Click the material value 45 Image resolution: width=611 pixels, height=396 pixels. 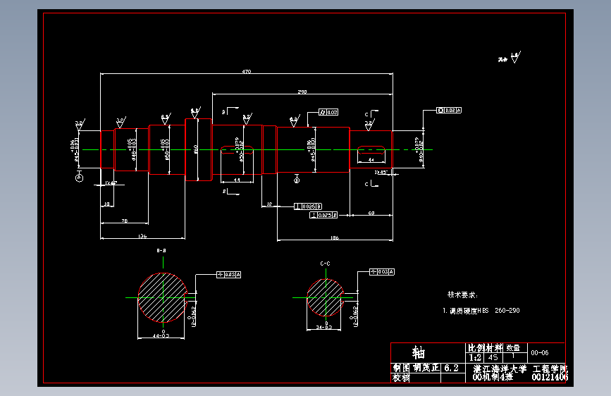(x=493, y=357)
